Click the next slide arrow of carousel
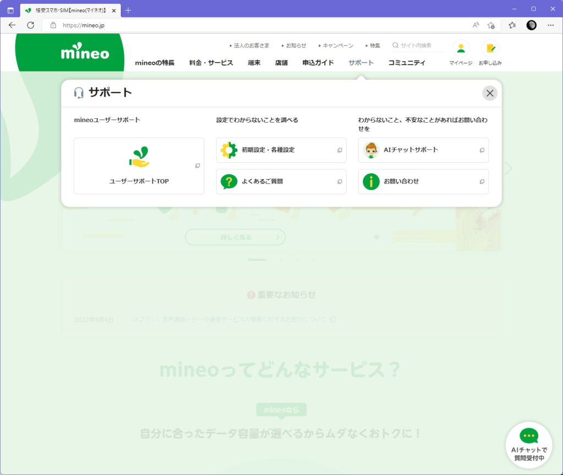Screen dimensions: 563x475 click(509, 168)
